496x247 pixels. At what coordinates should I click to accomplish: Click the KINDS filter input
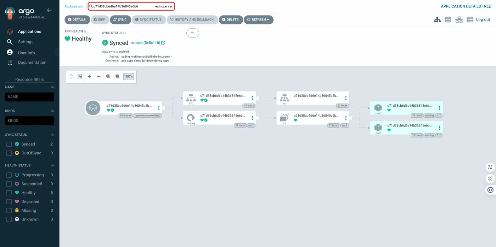tap(30, 121)
